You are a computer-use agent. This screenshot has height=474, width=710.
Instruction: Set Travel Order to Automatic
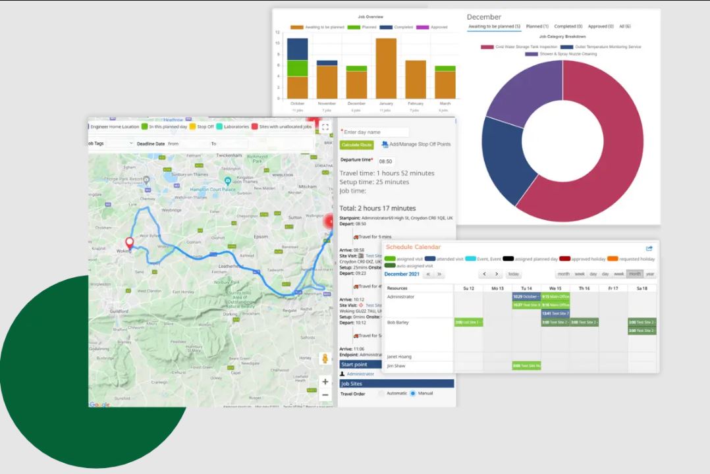click(381, 393)
